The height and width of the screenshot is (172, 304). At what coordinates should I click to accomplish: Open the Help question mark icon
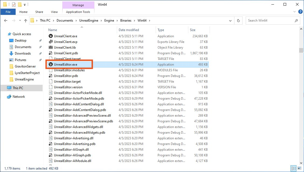pos(300,12)
